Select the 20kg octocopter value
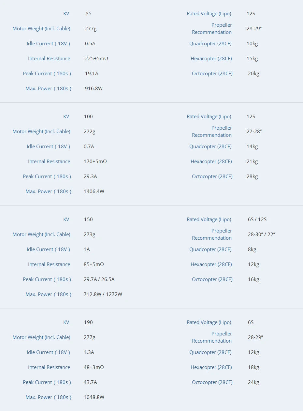The width and height of the screenshot is (303, 411). tap(253, 74)
